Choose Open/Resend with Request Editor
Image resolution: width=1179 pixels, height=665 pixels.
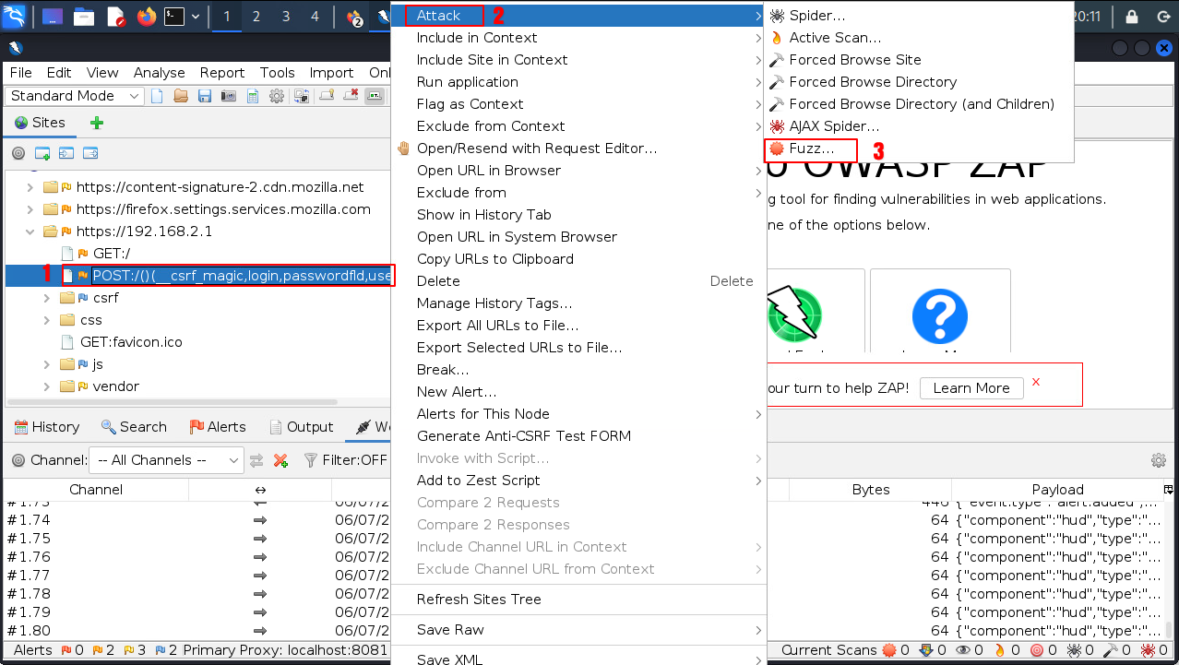click(536, 148)
